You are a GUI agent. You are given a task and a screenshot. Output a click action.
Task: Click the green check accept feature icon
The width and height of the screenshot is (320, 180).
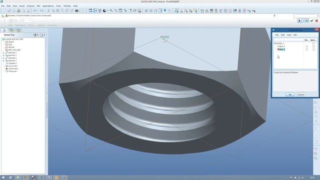[x=311, y=21]
